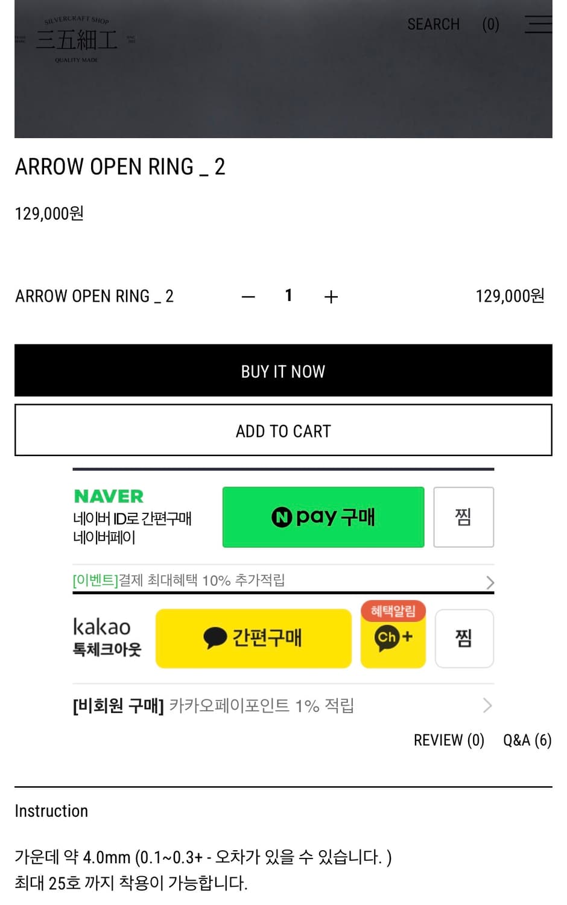Select the quantity value field showing 1

(288, 296)
